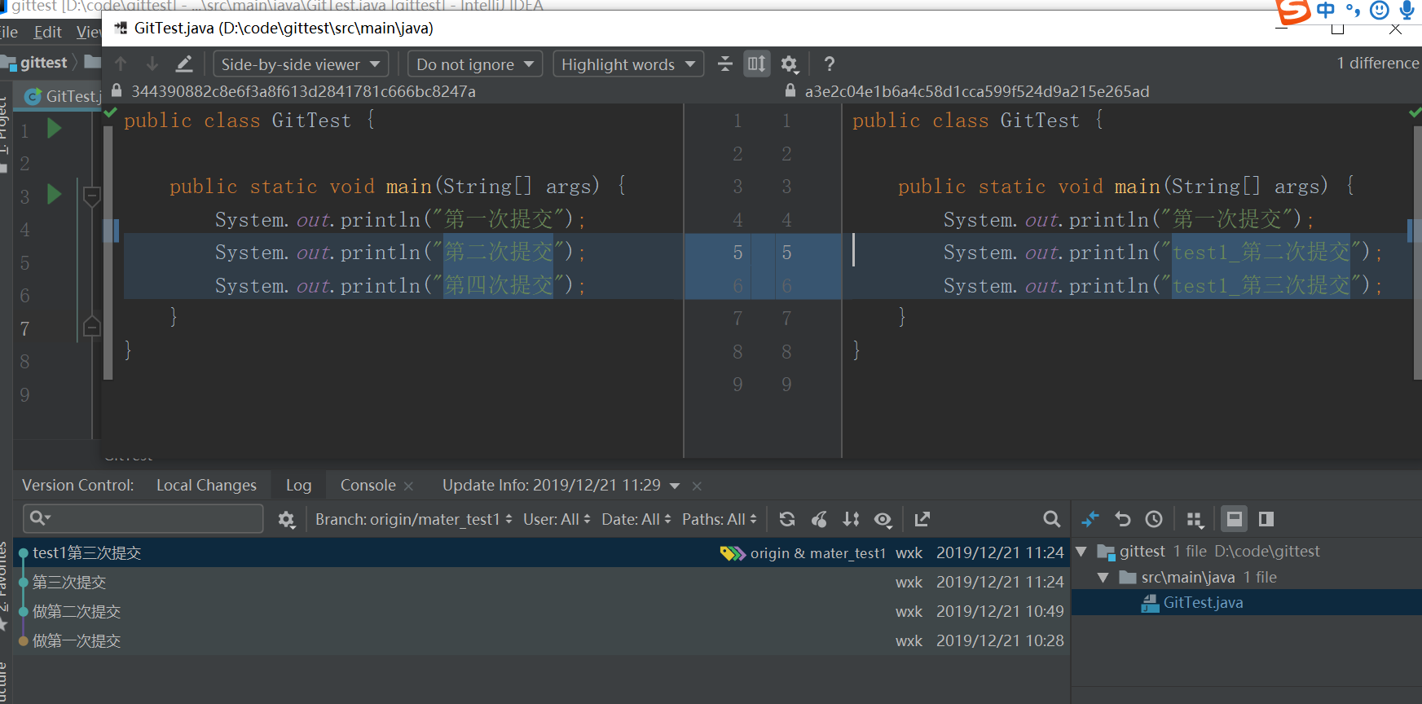Select commit 做第二次提交

point(541,611)
